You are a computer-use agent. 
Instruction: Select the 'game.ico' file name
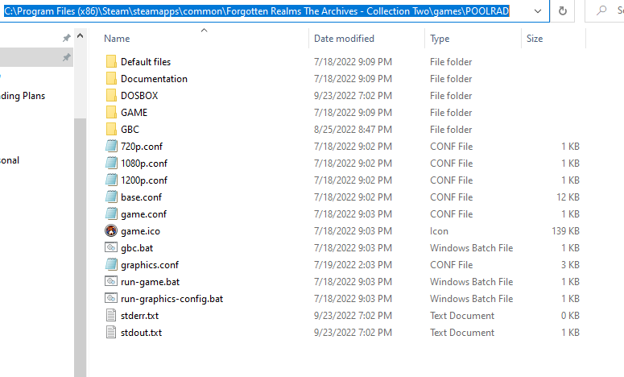(x=140, y=231)
